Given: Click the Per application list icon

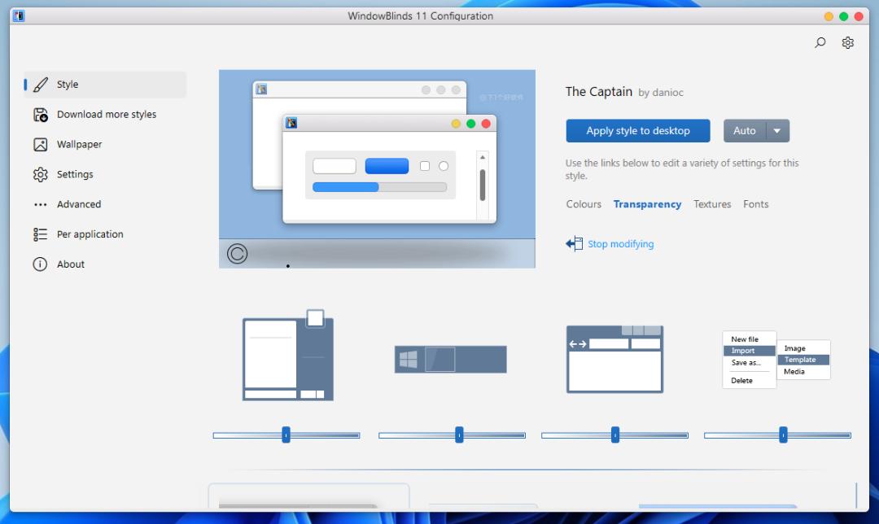Looking at the screenshot, I should [41, 234].
